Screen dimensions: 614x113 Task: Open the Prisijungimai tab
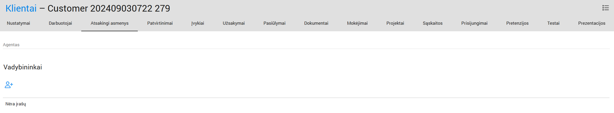click(x=474, y=23)
